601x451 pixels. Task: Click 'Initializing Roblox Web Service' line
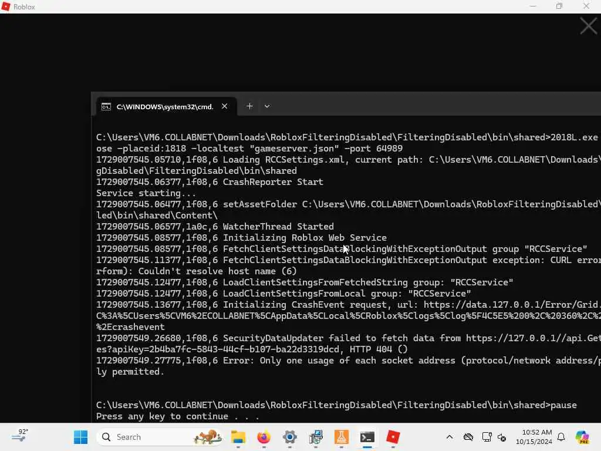pos(241,237)
